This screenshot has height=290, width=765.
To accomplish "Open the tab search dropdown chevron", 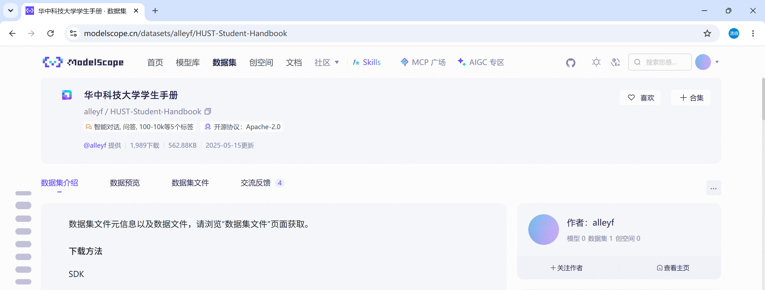I will pyautogui.click(x=11, y=11).
